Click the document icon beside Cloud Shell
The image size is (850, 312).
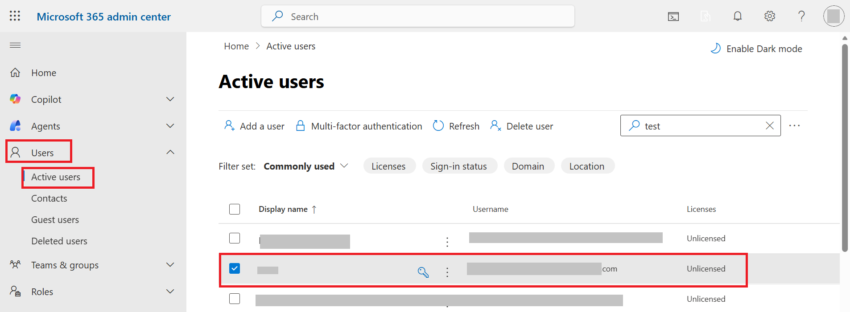[705, 17]
